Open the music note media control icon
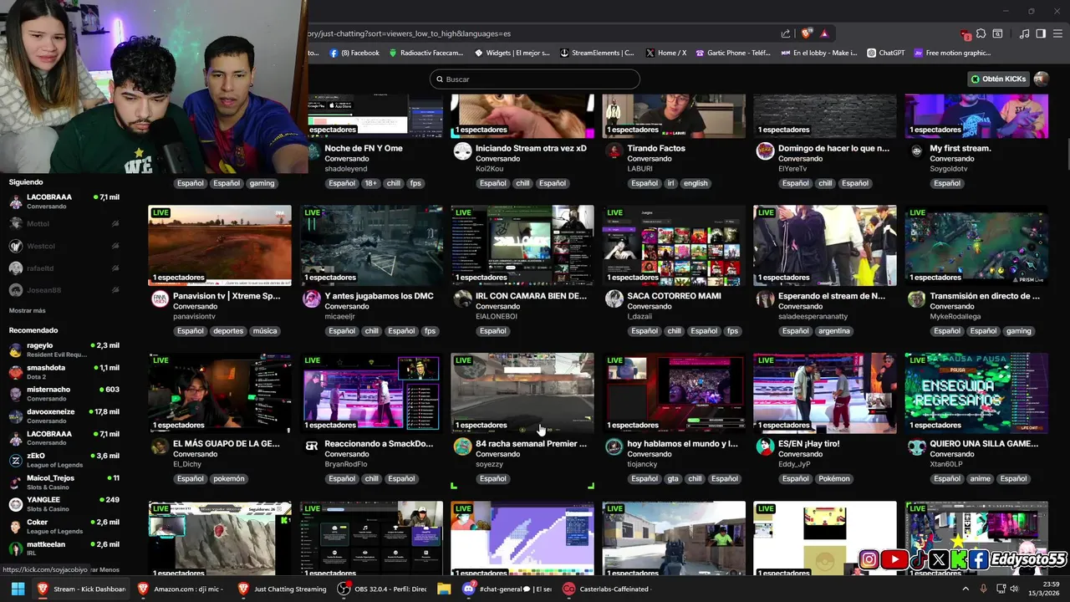The height and width of the screenshot is (602, 1070). [1024, 33]
